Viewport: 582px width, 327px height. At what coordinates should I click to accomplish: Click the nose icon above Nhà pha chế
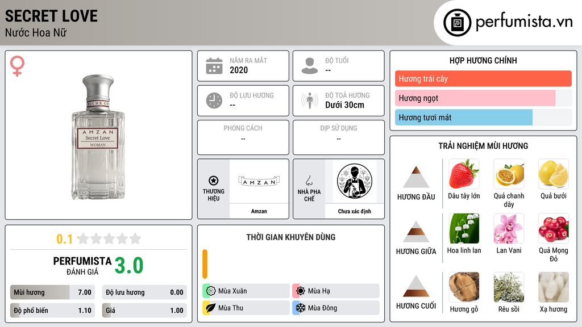[309, 181]
